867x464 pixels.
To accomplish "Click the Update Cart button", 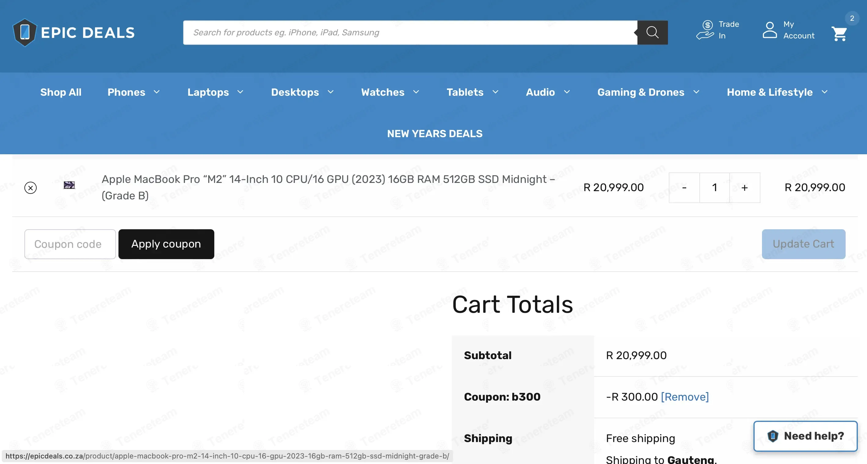I will 804,244.
